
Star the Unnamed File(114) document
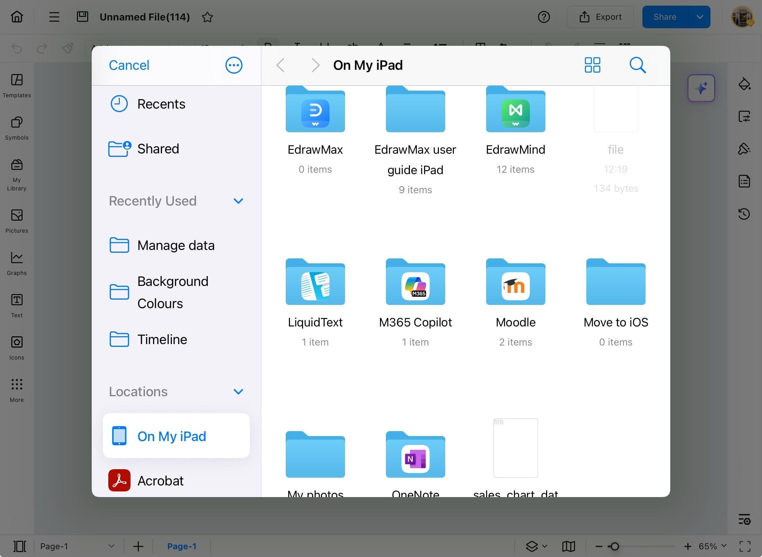point(208,17)
